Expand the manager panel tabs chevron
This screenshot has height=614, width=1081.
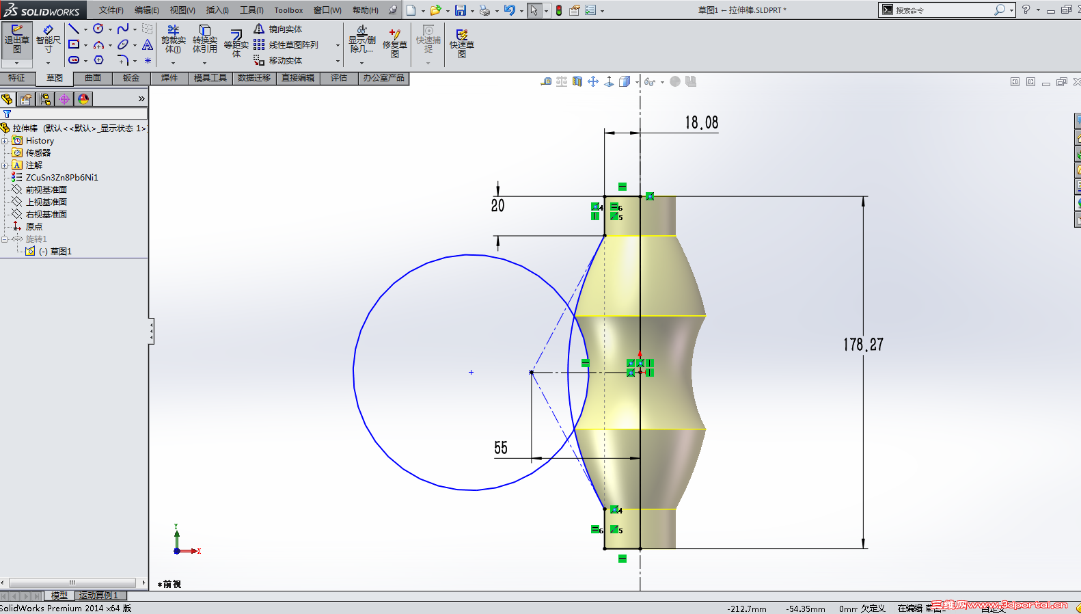pyautogui.click(x=141, y=99)
